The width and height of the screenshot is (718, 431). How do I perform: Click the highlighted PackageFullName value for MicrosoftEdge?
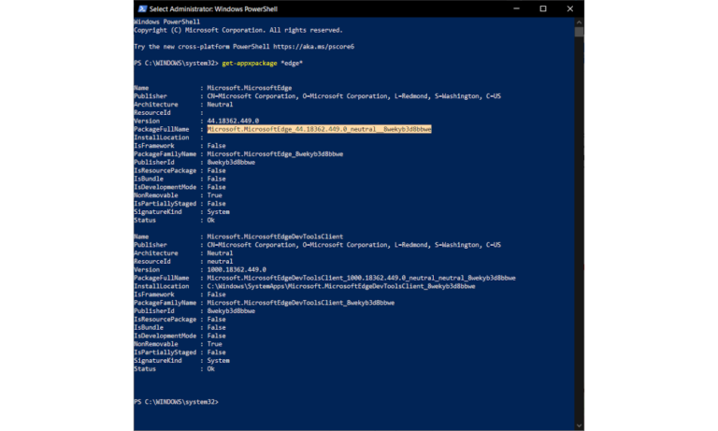[319, 129]
